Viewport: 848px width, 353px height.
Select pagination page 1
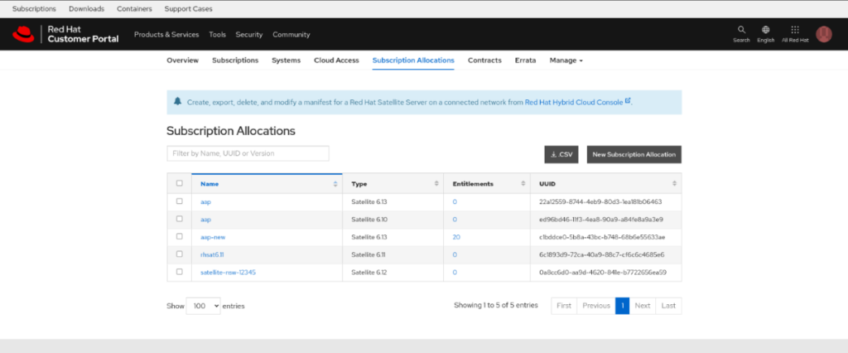(x=623, y=306)
